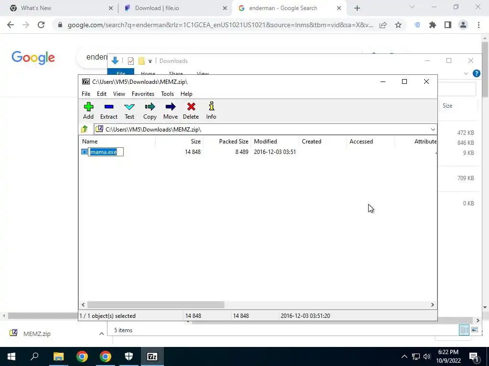
Task: Click the 2016-12-03 03:51 modified date
Action: coord(275,152)
